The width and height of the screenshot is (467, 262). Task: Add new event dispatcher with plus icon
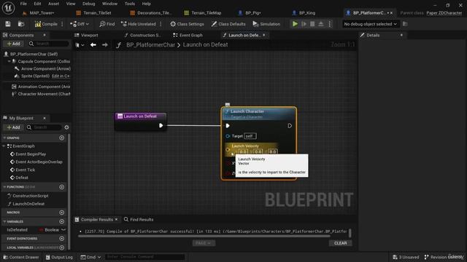click(61, 239)
